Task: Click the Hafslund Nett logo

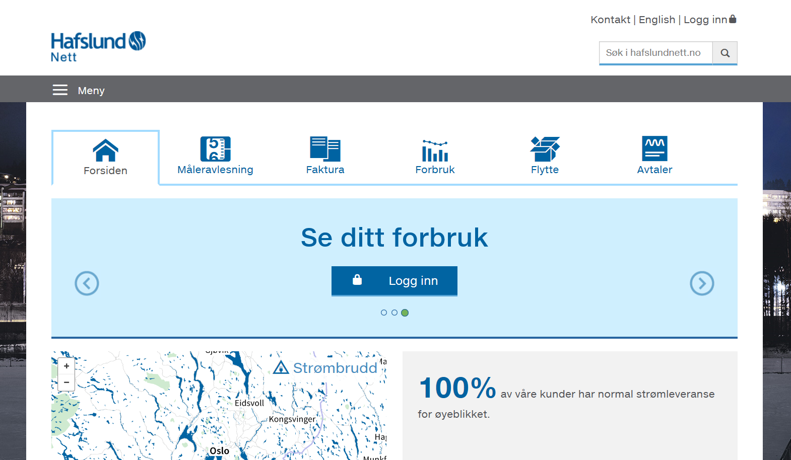Action: point(98,47)
